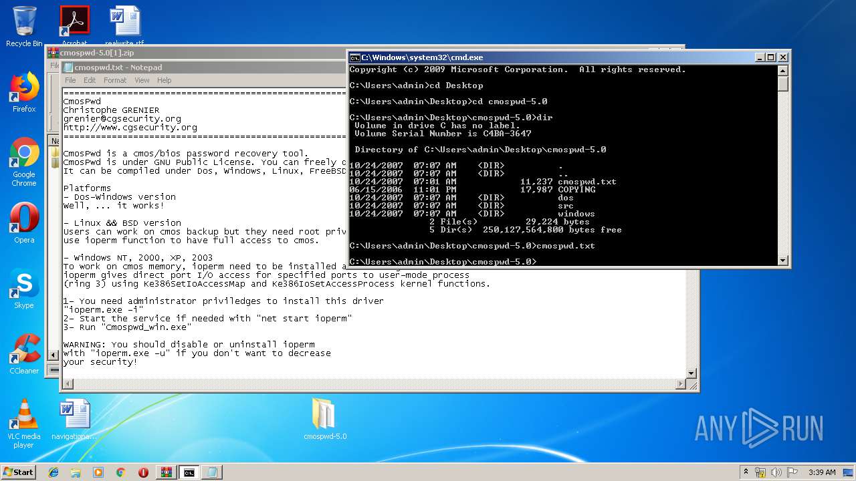856x481 pixels.
Task: Click the cmd.exe title bar icon
Action: click(355, 57)
